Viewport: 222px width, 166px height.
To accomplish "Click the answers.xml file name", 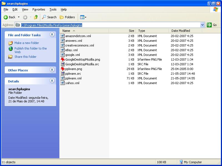I will pos(74,41).
